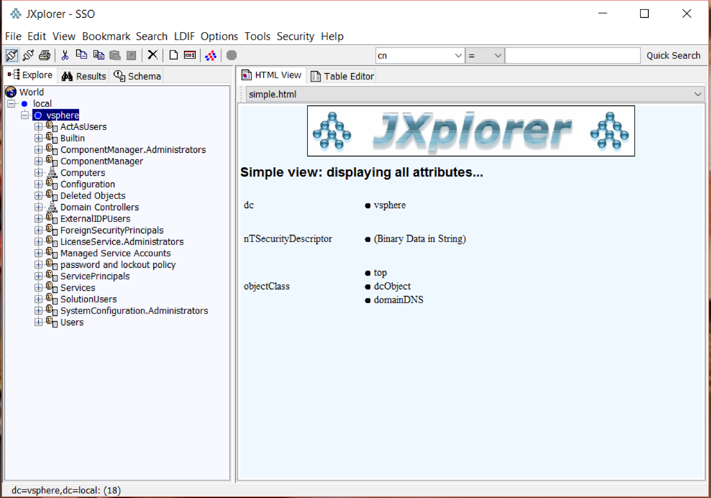Expand the Managed Service Accounts node
This screenshot has width=711, height=498.
point(39,253)
